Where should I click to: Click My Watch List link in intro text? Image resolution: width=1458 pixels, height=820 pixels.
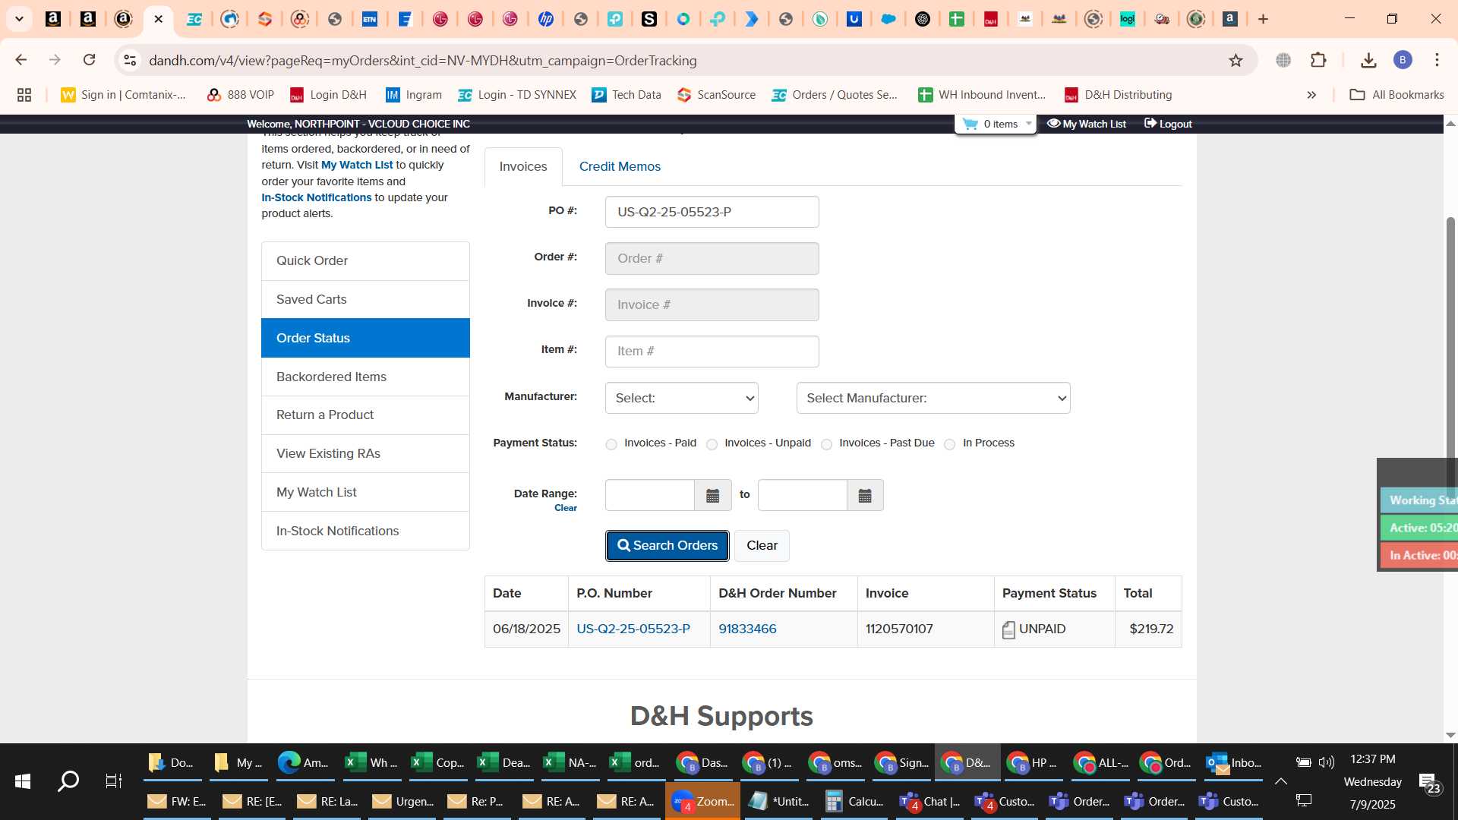pyautogui.click(x=357, y=165)
